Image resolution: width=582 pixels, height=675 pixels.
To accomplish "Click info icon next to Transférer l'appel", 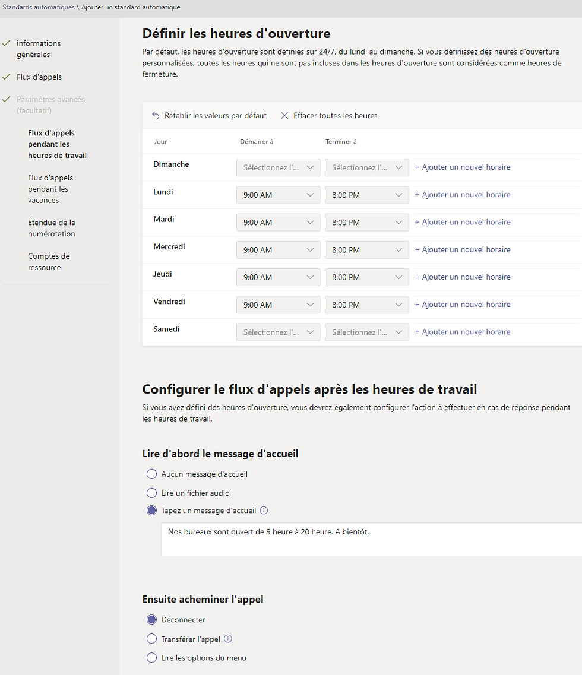I will click(x=228, y=639).
